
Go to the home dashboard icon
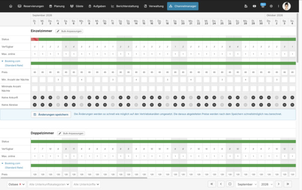(11, 6)
